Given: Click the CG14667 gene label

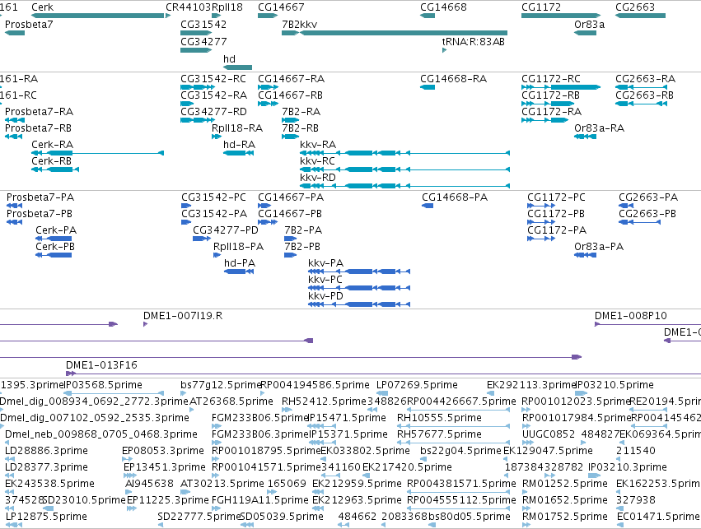Looking at the screenshot, I should coord(281,7).
